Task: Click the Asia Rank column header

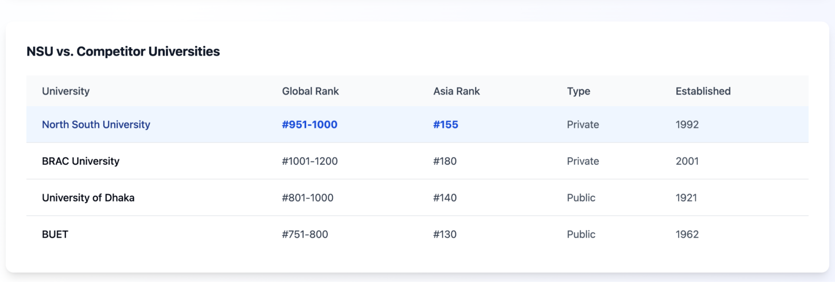Action: click(457, 91)
